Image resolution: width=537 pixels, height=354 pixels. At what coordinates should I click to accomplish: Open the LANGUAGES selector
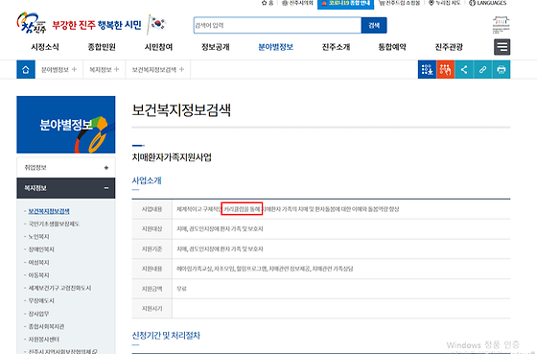tap(487, 3)
